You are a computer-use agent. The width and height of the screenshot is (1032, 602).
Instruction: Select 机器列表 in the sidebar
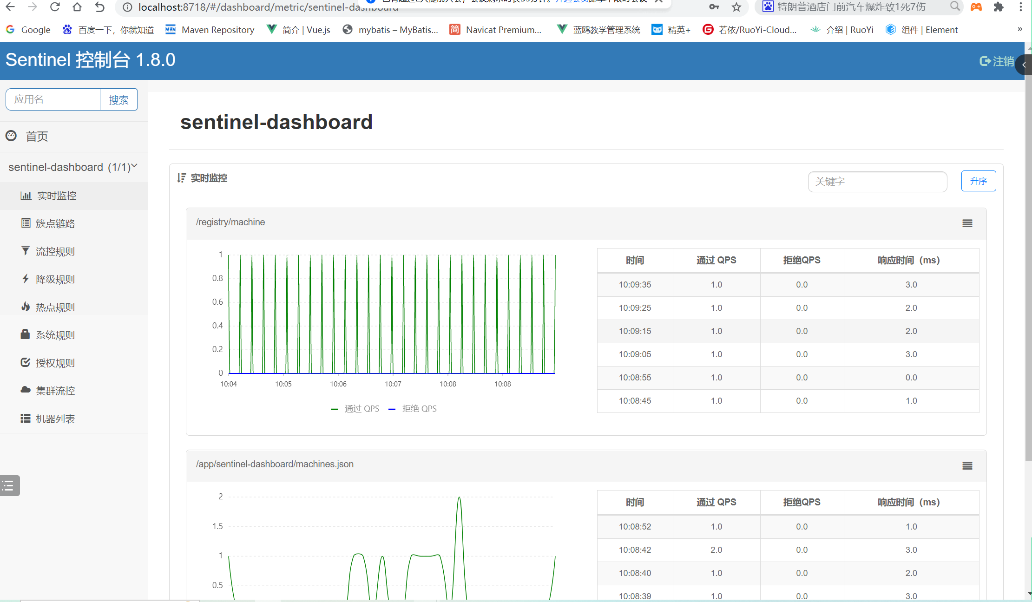74,419
